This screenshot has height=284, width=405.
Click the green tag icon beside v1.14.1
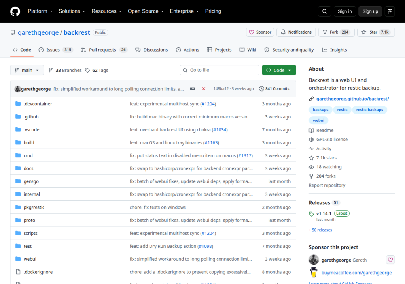click(x=311, y=214)
